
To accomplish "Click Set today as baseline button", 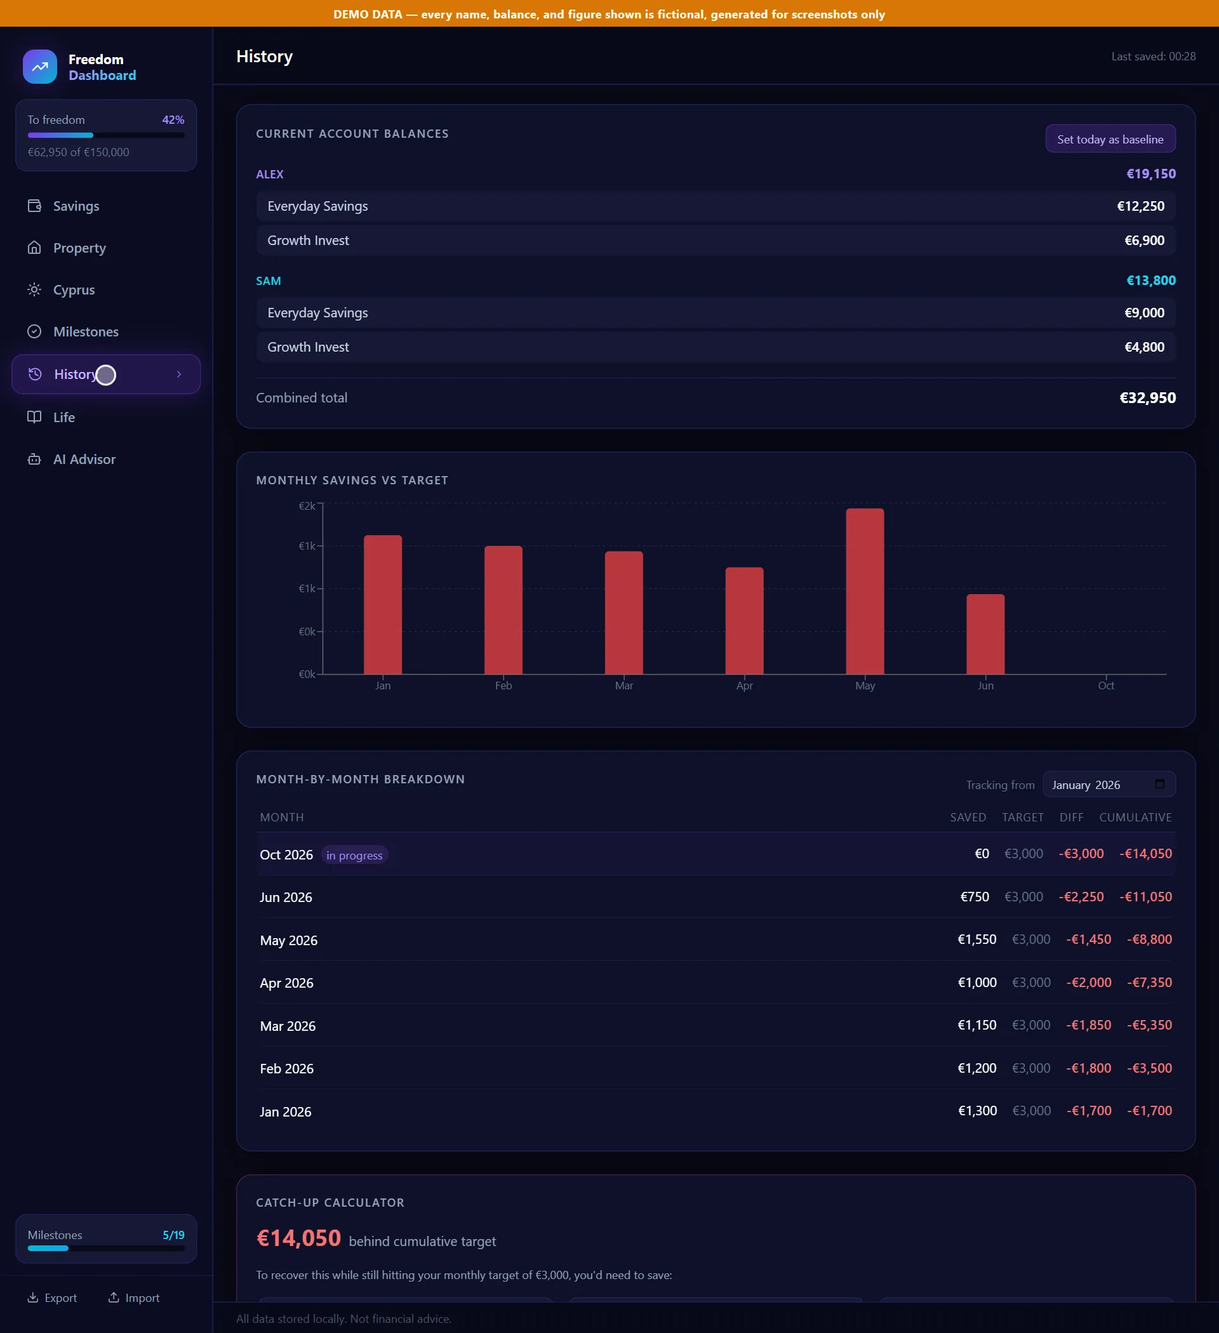I will pos(1110,139).
